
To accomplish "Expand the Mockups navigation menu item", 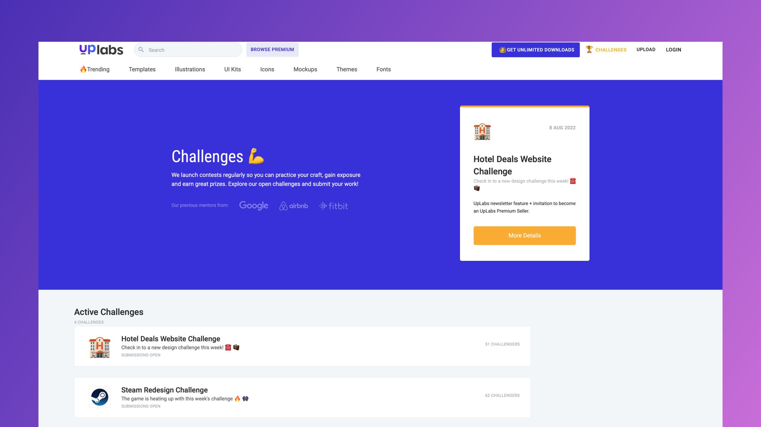I will (x=305, y=69).
